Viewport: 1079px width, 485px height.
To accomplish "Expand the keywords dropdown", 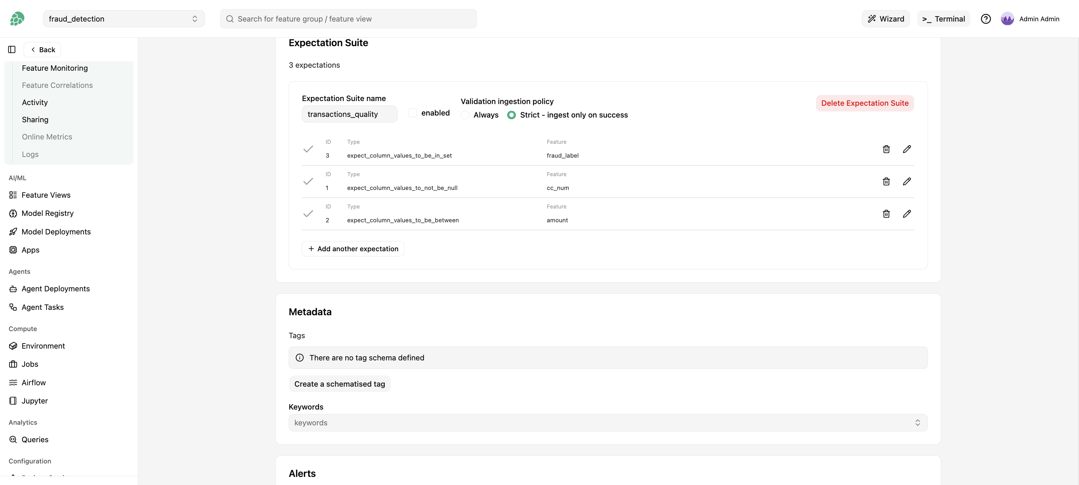I will coord(608,423).
